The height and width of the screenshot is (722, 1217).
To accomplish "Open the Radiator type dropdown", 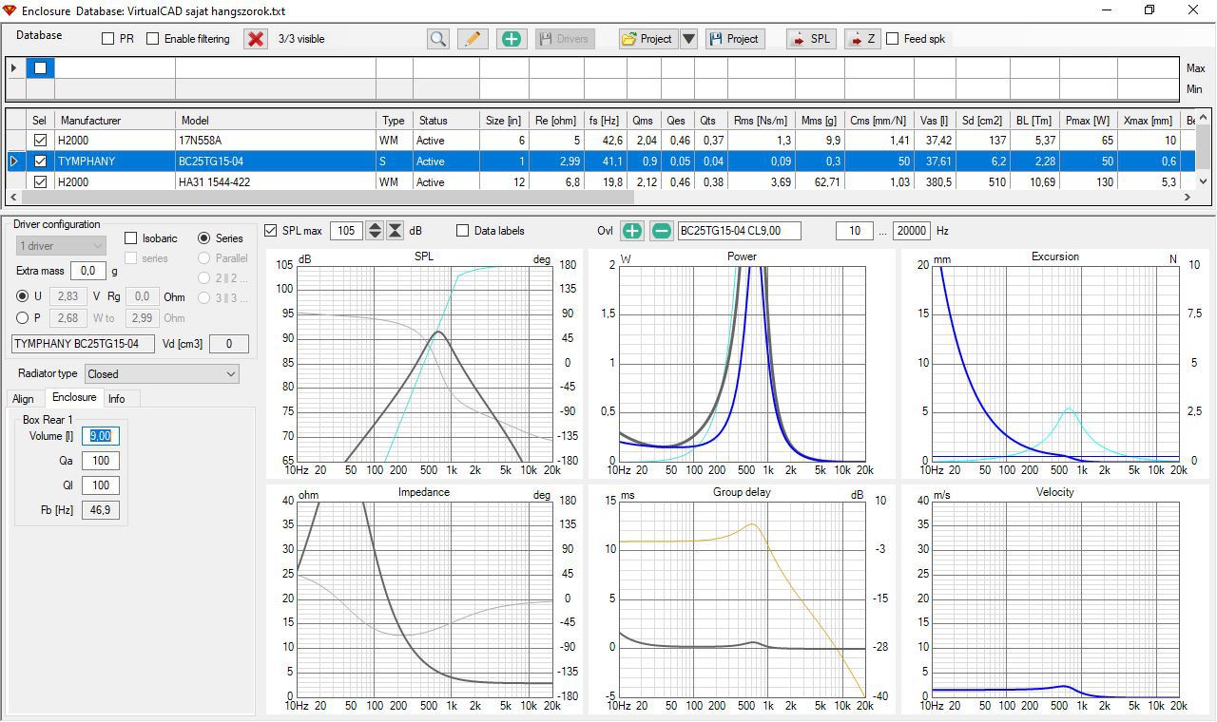I will (162, 374).
